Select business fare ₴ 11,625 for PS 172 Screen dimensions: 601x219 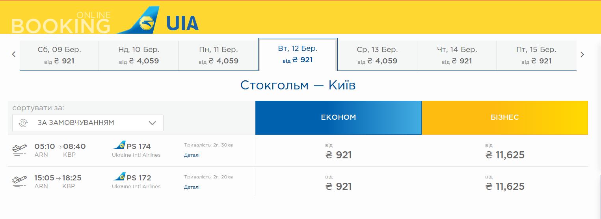pos(505,186)
